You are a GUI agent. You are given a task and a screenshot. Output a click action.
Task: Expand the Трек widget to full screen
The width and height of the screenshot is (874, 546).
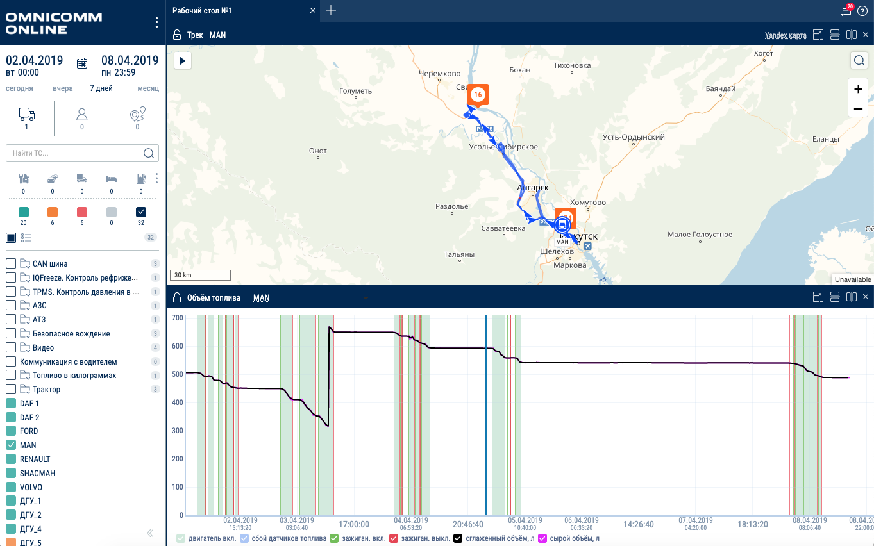pyautogui.click(x=818, y=35)
